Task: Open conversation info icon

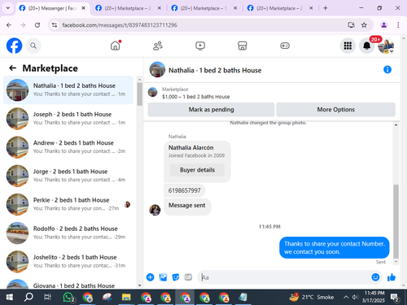Action: (387, 70)
